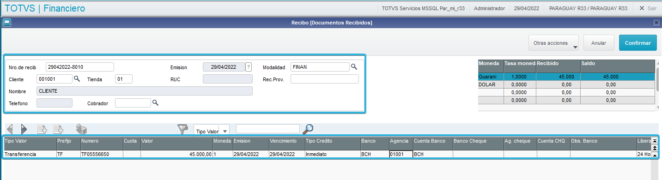Click the Guarani Saldo cell 45.000

click(x=618, y=77)
